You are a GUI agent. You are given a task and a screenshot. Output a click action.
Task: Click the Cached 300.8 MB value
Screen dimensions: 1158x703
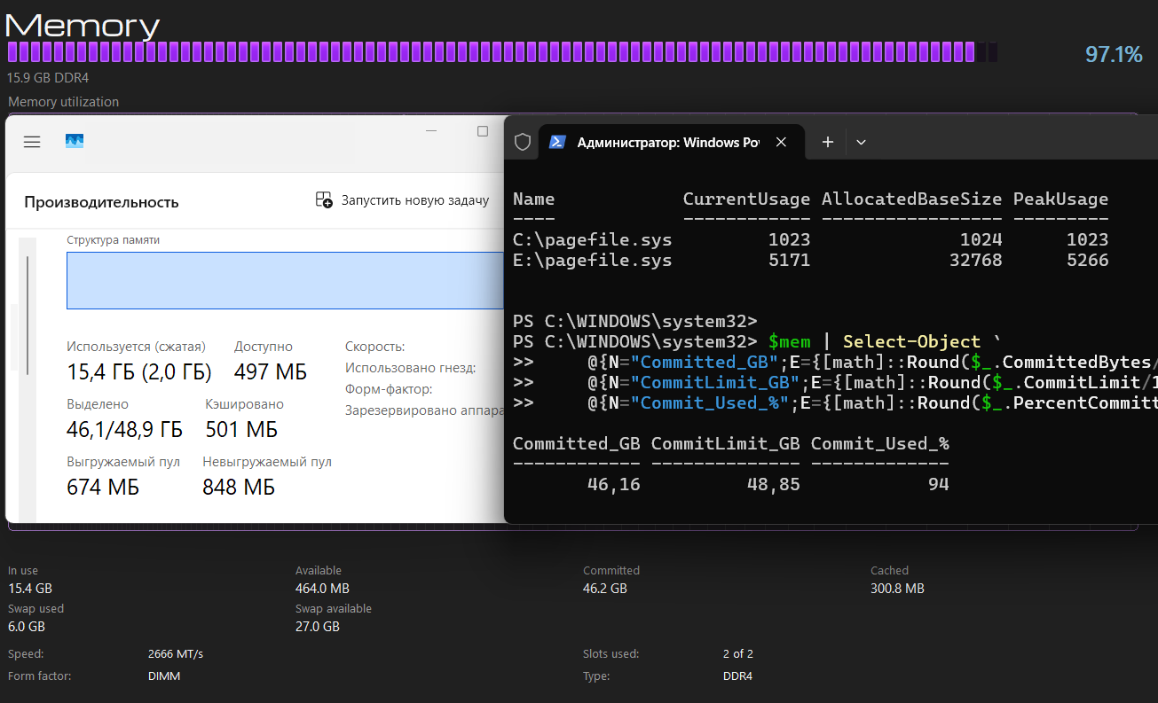coord(897,589)
